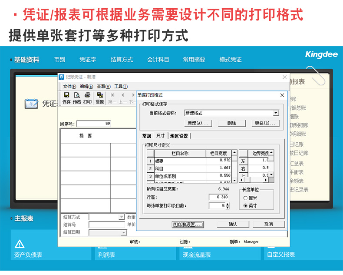The height and width of the screenshot is (275, 343).
Task: Click the 预览 (Preview) toolbar icon
Action: pyautogui.click(x=77, y=98)
